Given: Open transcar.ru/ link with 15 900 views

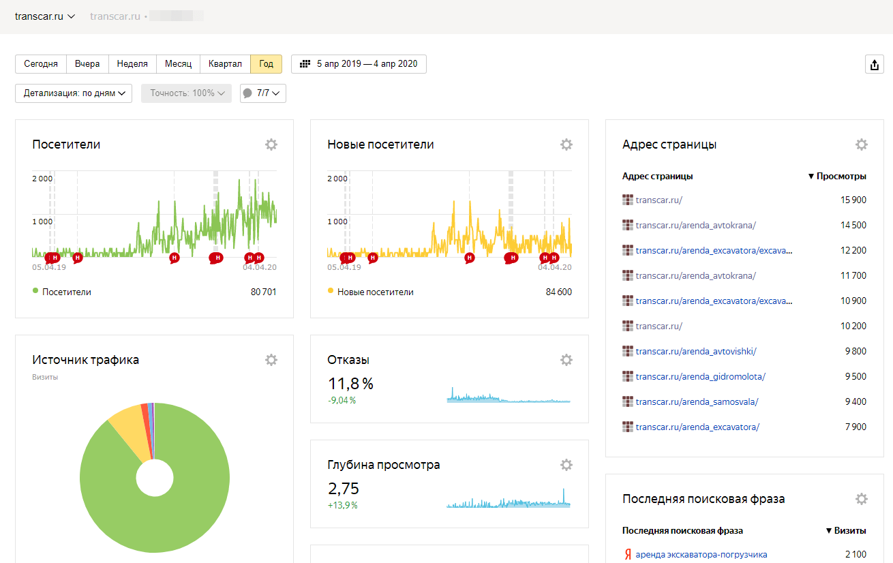Looking at the screenshot, I should tap(659, 200).
